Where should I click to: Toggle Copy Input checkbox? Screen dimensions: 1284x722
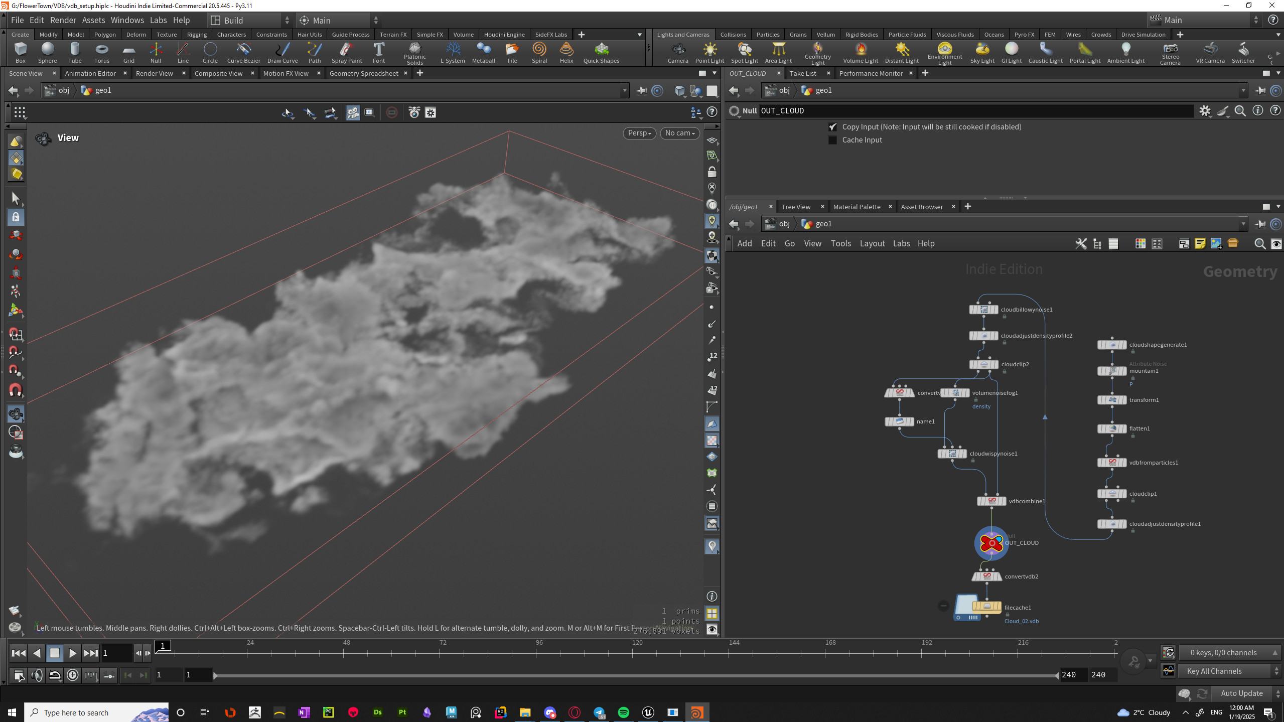(832, 127)
